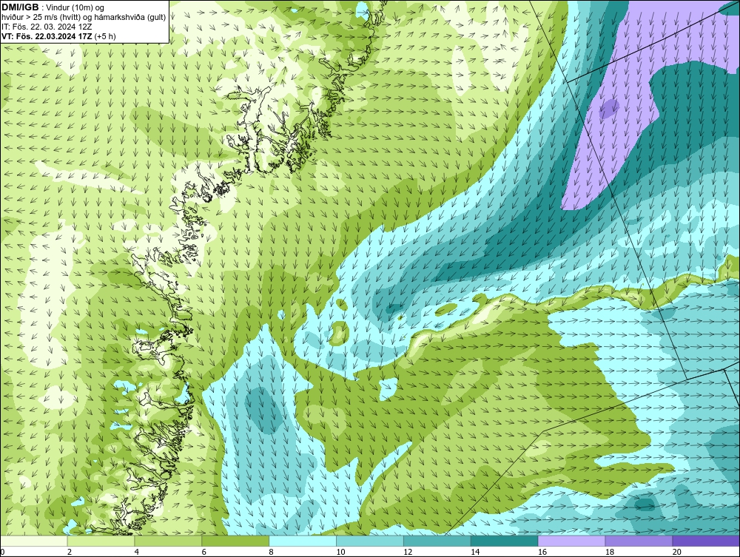Click the scale label '12'
740x557 pixels.
point(408,552)
